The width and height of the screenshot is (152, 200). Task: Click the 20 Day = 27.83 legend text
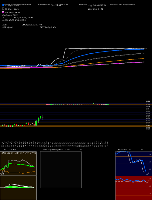tap(12, 5)
